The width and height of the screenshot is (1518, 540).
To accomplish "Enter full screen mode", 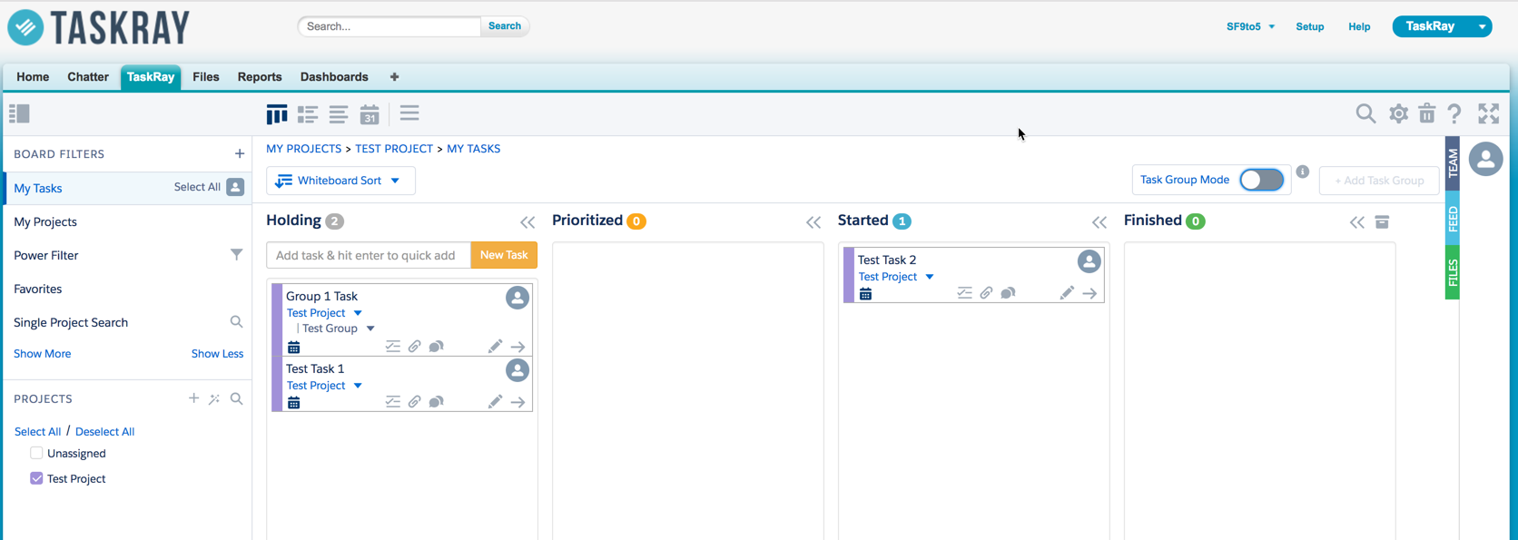I will pos(1489,113).
